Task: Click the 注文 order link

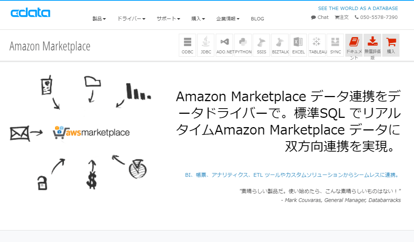Action: [341, 17]
